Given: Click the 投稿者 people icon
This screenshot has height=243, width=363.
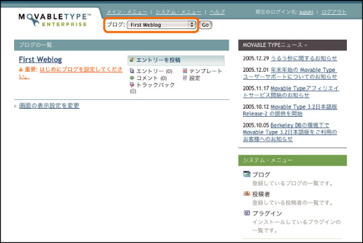Looking at the screenshot, I should [247, 193].
